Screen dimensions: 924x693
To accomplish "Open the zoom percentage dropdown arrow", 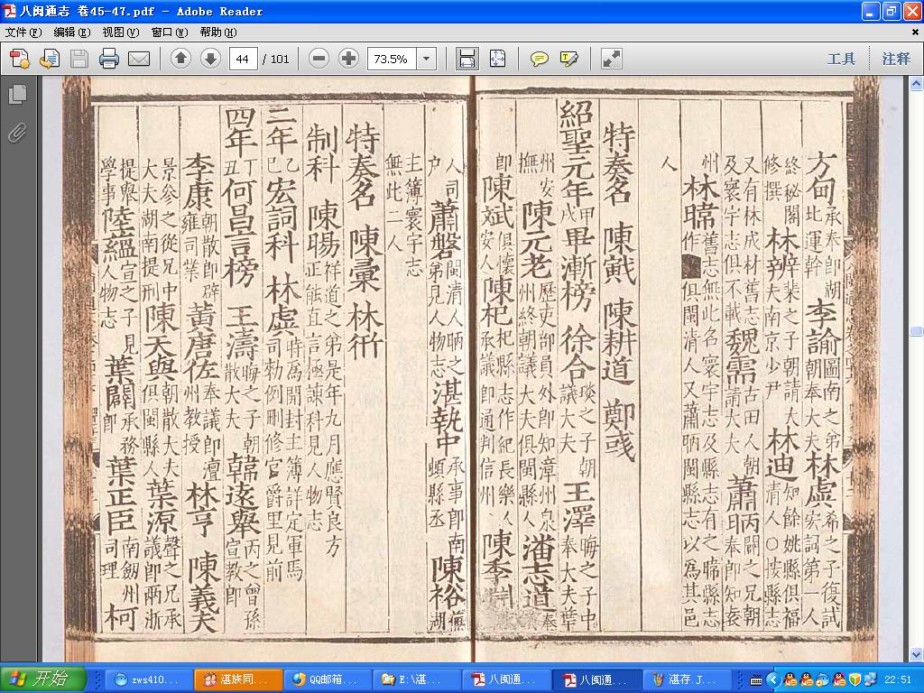I will [x=426, y=59].
